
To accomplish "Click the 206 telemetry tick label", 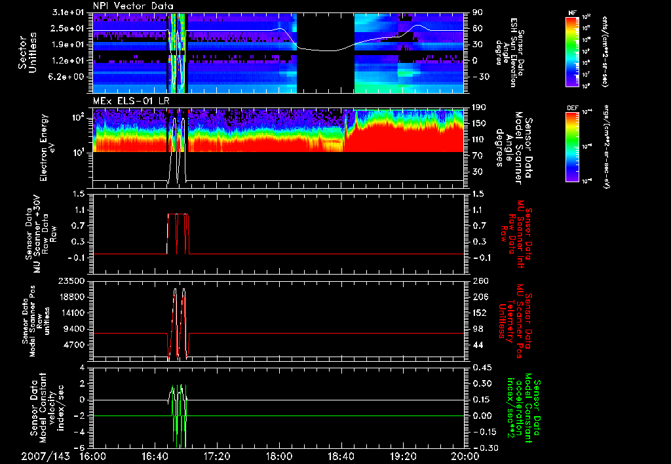I will (480, 297).
